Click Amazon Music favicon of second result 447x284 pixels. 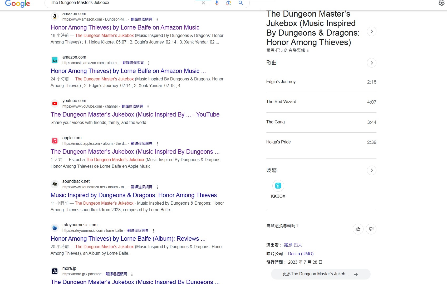pos(55,60)
